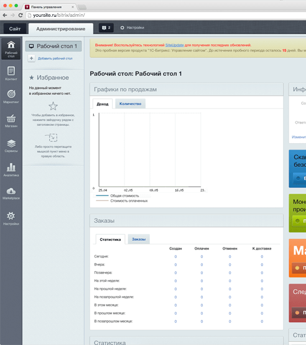Viewport: 306px width, 345px height.
Task: Click the К доставке value for На этой неделе
Action: click(262, 280)
